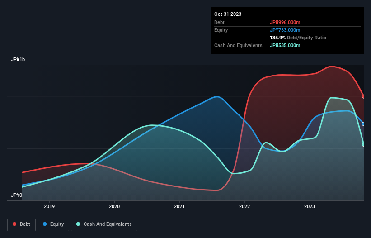
Task: Toggle the Debt legend button
Action: (22, 225)
